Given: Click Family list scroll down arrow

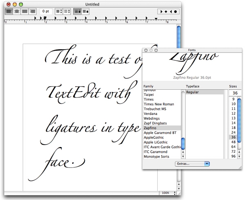Looking at the screenshot, I should coord(183,156).
